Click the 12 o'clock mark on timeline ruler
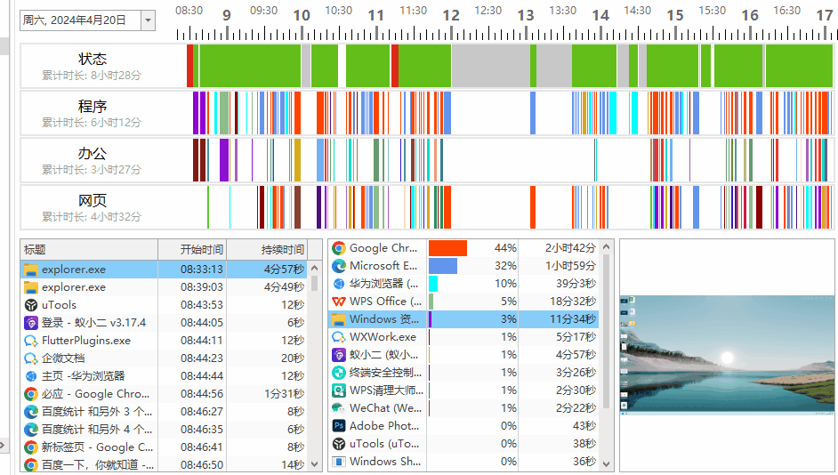Screen dimensions: 838x475 451,16
